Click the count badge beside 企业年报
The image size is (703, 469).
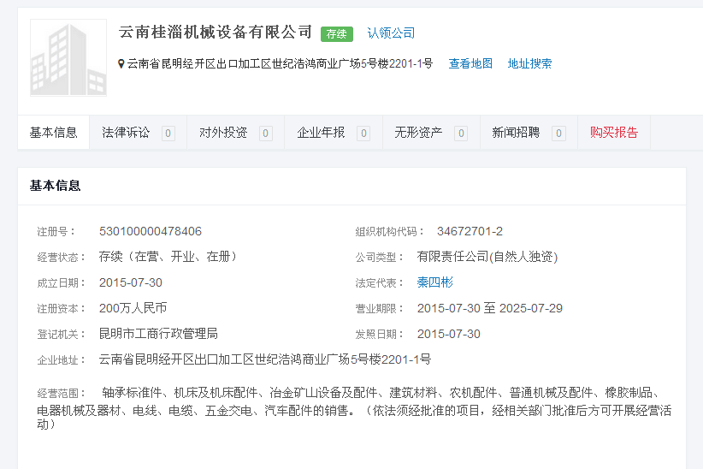[363, 134]
